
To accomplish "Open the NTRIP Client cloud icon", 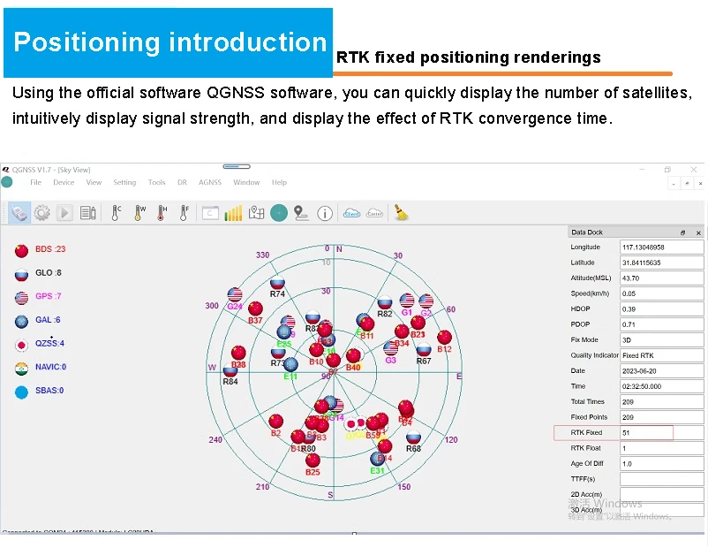I will pos(351,213).
